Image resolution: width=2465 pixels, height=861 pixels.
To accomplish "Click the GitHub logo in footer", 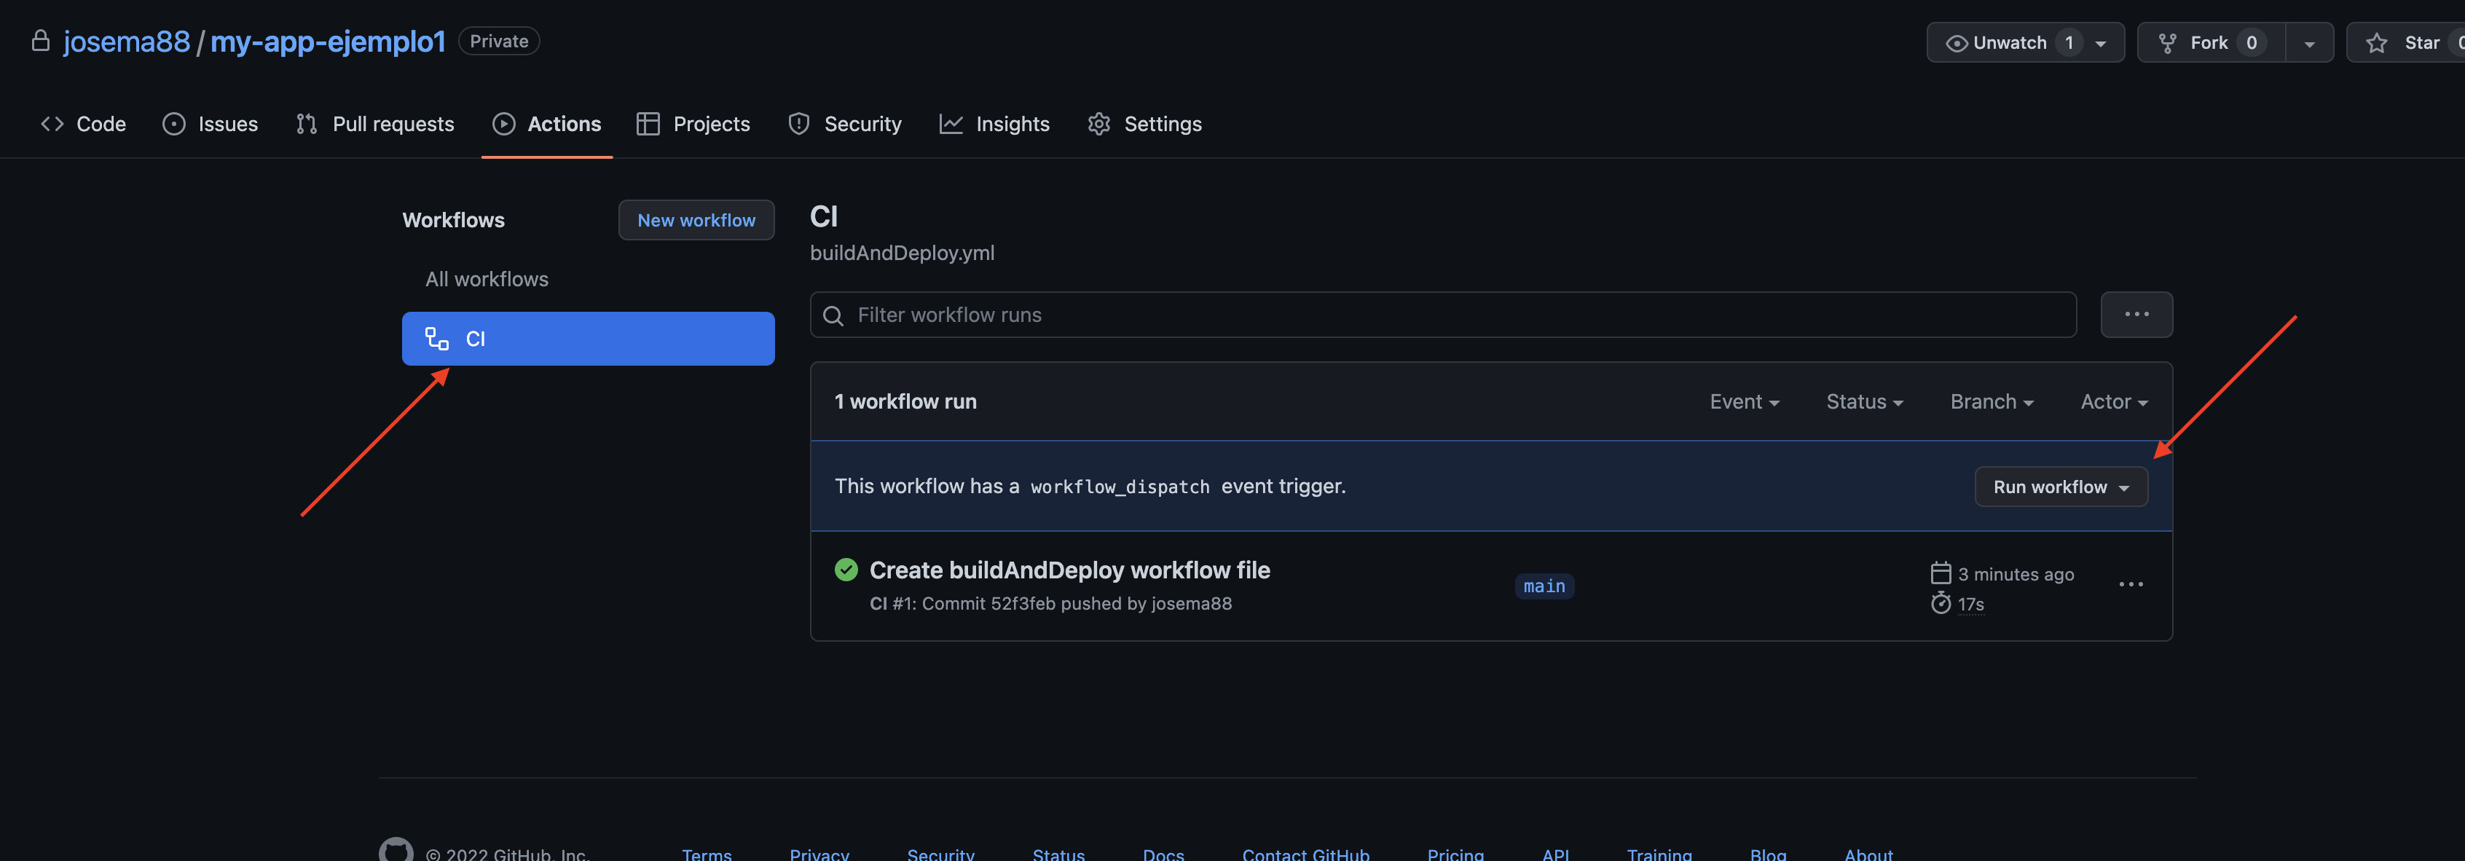I will click(396, 849).
